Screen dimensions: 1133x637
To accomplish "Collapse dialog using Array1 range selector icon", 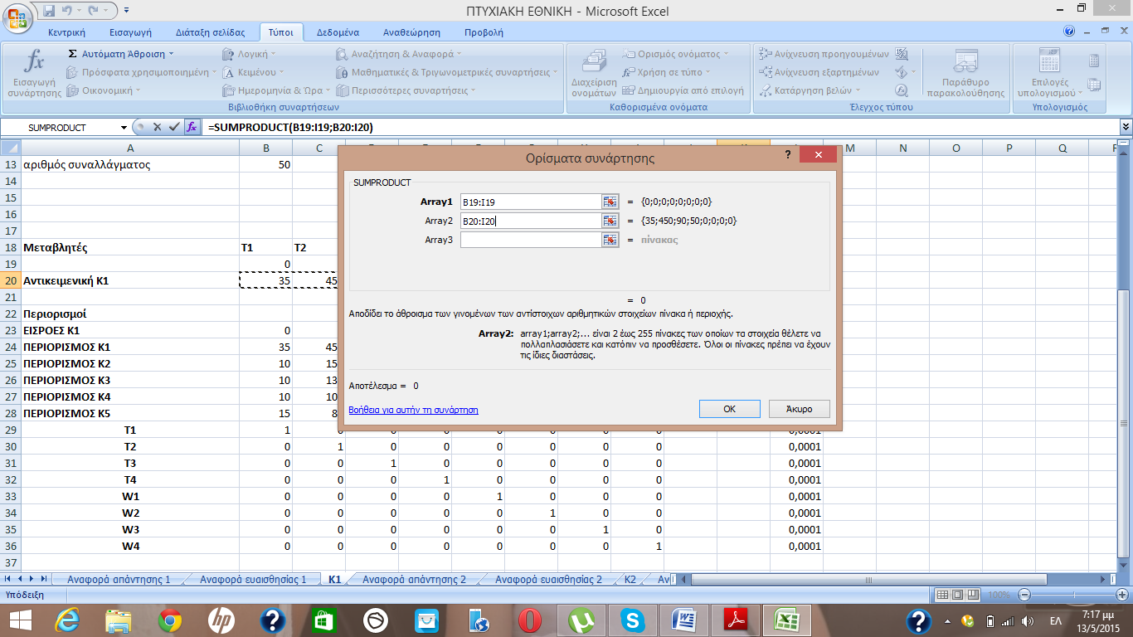I will point(610,202).
